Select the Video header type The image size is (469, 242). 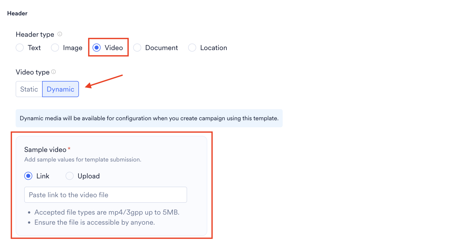click(97, 48)
